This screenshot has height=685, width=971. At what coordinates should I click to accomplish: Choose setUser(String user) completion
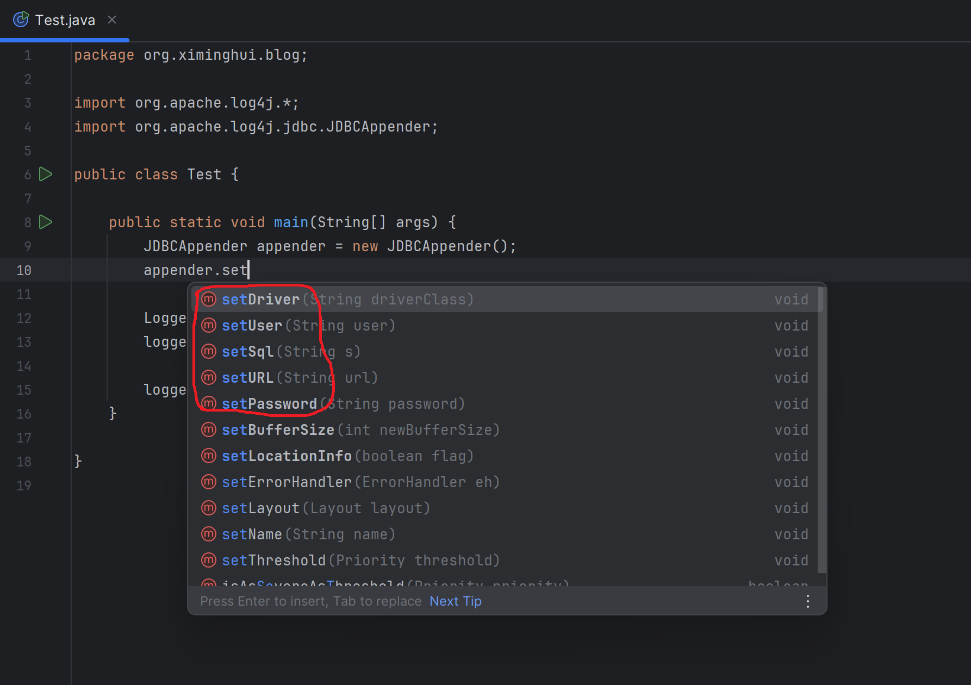click(507, 326)
